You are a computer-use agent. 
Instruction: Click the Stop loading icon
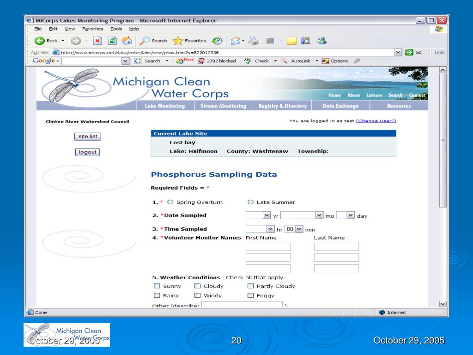98,41
